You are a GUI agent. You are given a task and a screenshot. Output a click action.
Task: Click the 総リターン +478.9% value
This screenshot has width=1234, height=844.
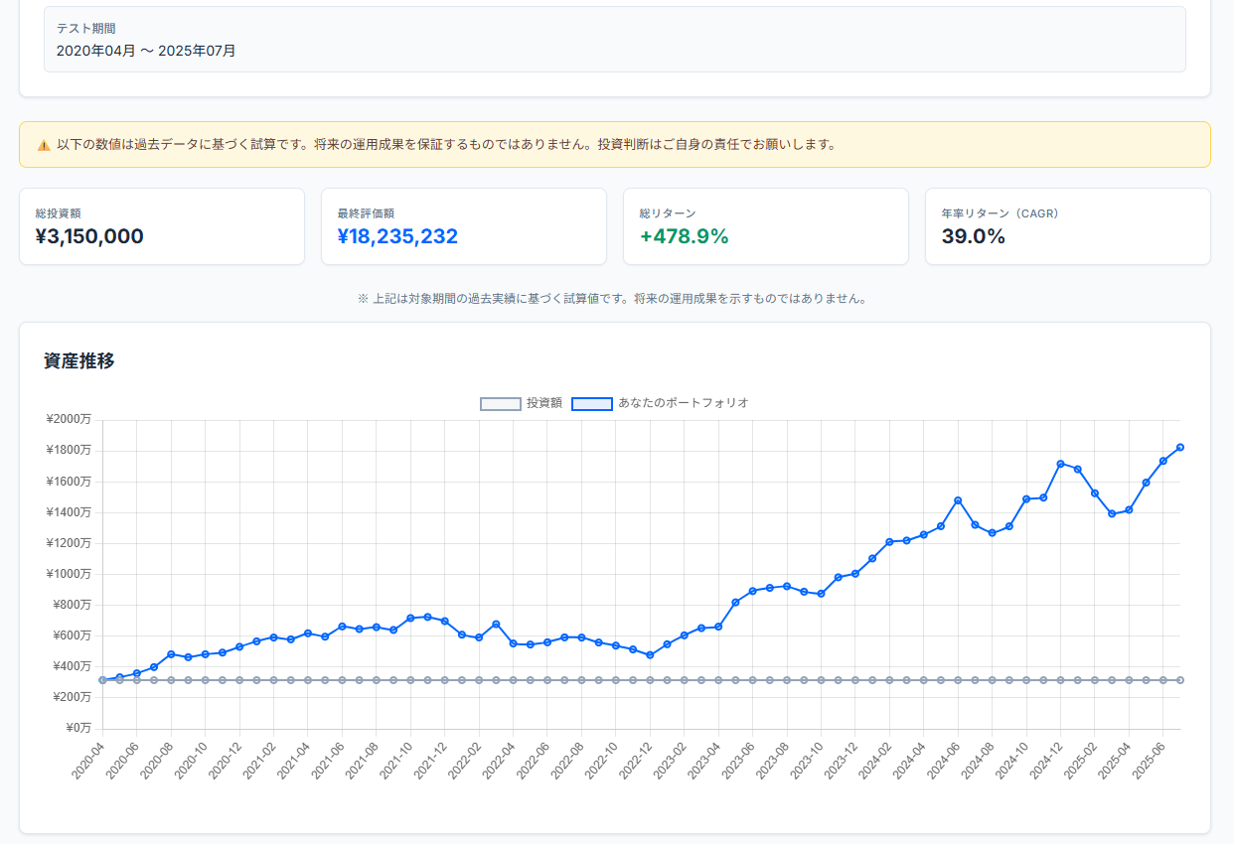[x=684, y=236]
